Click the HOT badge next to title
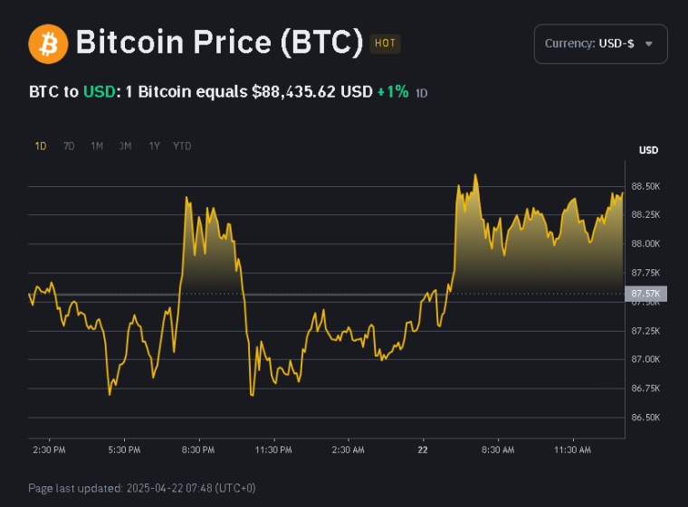The width and height of the screenshot is (688, 507). pos(385,43)
